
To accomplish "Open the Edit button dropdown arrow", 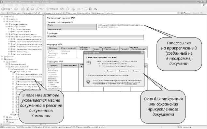I will pyautogui.click(x=82, y=9).
